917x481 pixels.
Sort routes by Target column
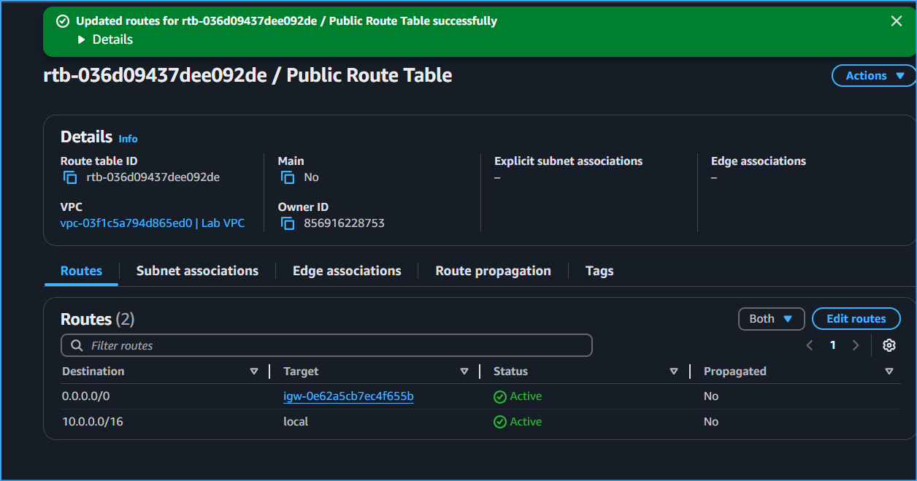[x=465, y=371]
